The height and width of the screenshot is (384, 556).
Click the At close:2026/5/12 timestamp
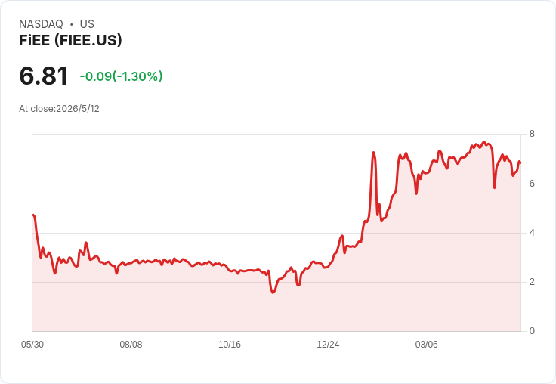click(59, 109)
